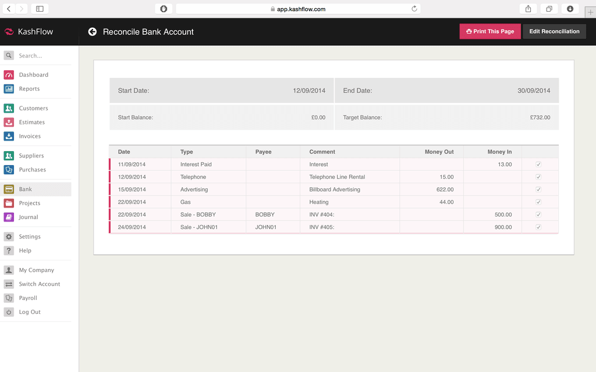Click the back arrow beside Reconcile Bank Account
This screenshot has width=596, height=372.
pos(92,32)
